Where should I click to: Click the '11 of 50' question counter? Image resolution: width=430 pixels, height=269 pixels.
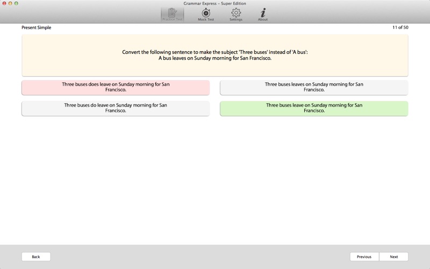tap(400, 27)
